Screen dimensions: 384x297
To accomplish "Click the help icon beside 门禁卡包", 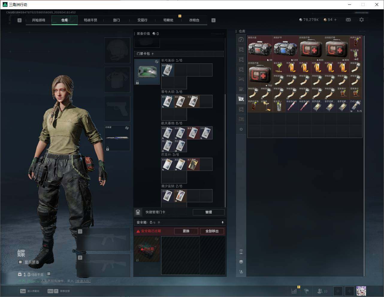I will tap(152, 54).
